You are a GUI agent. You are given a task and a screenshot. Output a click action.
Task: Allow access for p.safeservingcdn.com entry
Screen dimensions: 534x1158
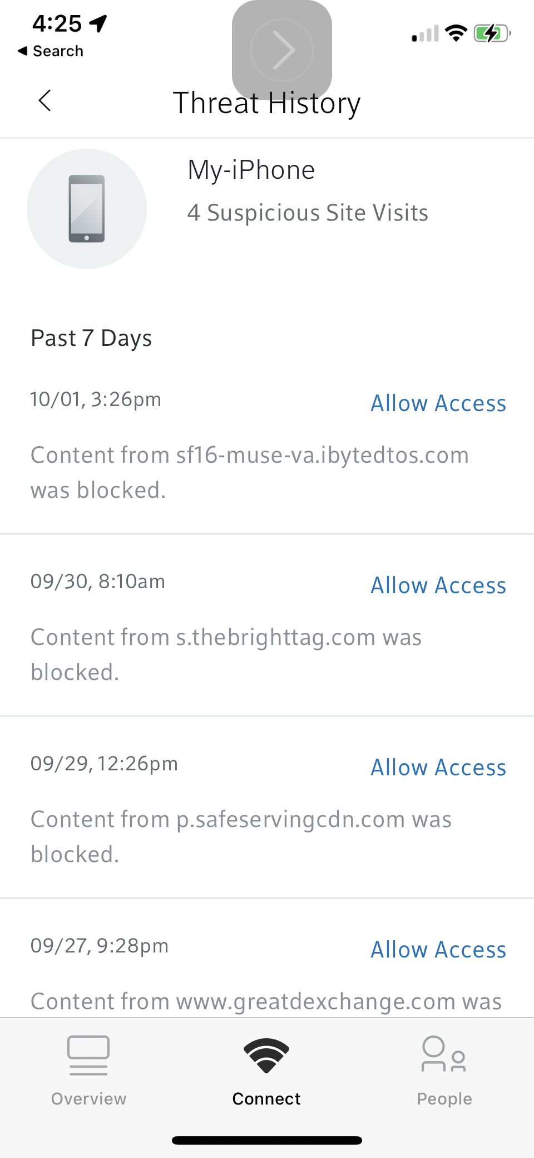[438, 768]
